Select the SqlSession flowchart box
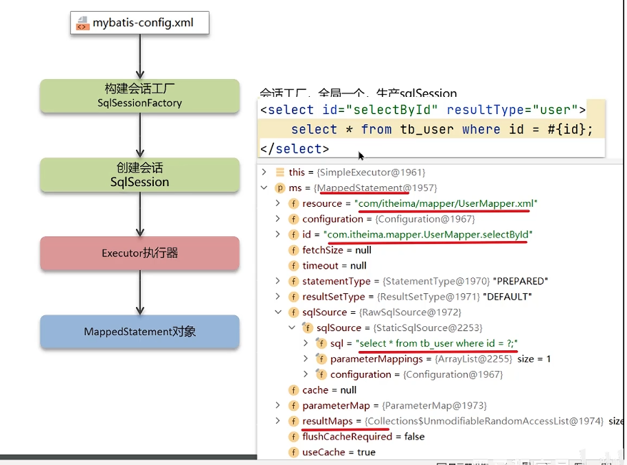This screenshot has height=465, width=627. (x=139, y=174)
